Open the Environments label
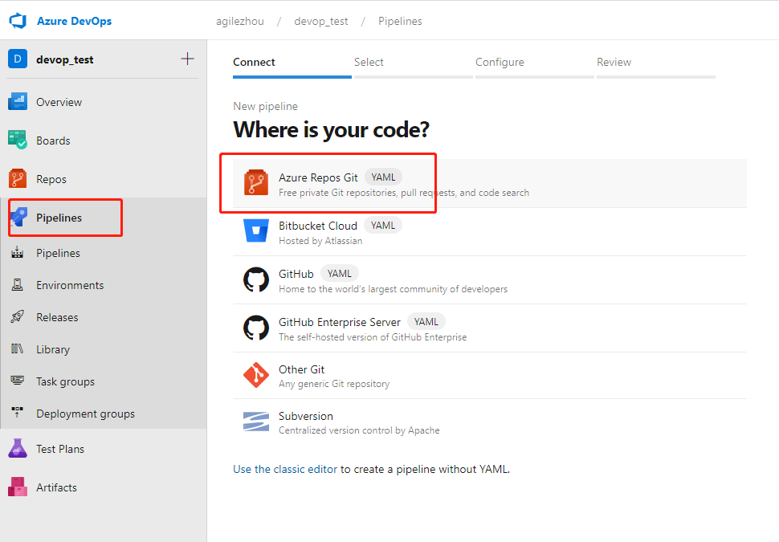Screen dimensions: 779x542 70,285
